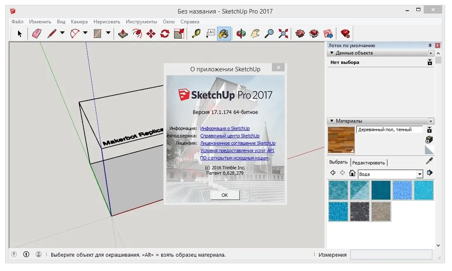Select the Offset tool
452x271 pixels.
pos(137,34)
